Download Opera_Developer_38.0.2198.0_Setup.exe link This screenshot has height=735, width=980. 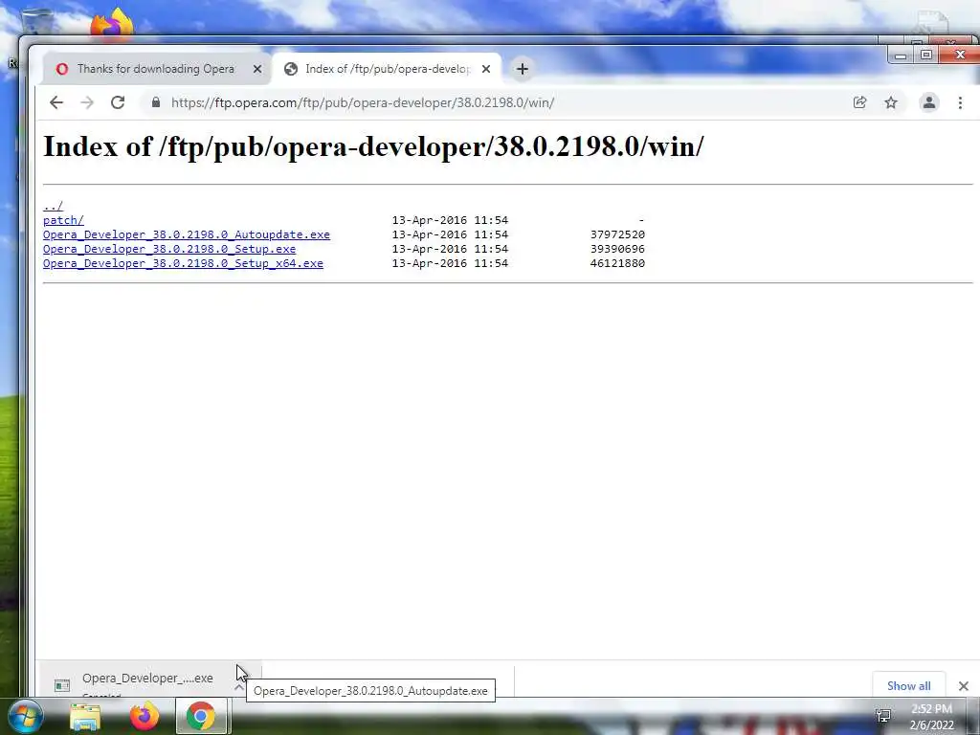click(x=169, y=249)
